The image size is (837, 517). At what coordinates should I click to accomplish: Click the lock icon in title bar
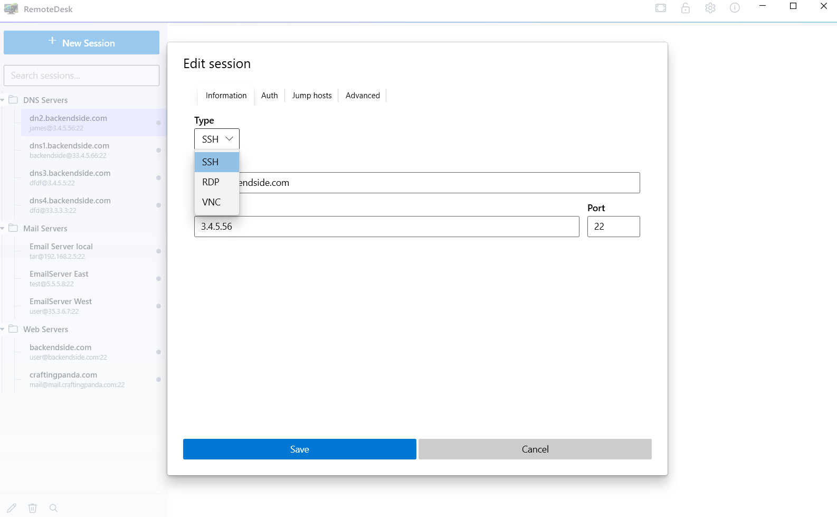coord(686,8)
